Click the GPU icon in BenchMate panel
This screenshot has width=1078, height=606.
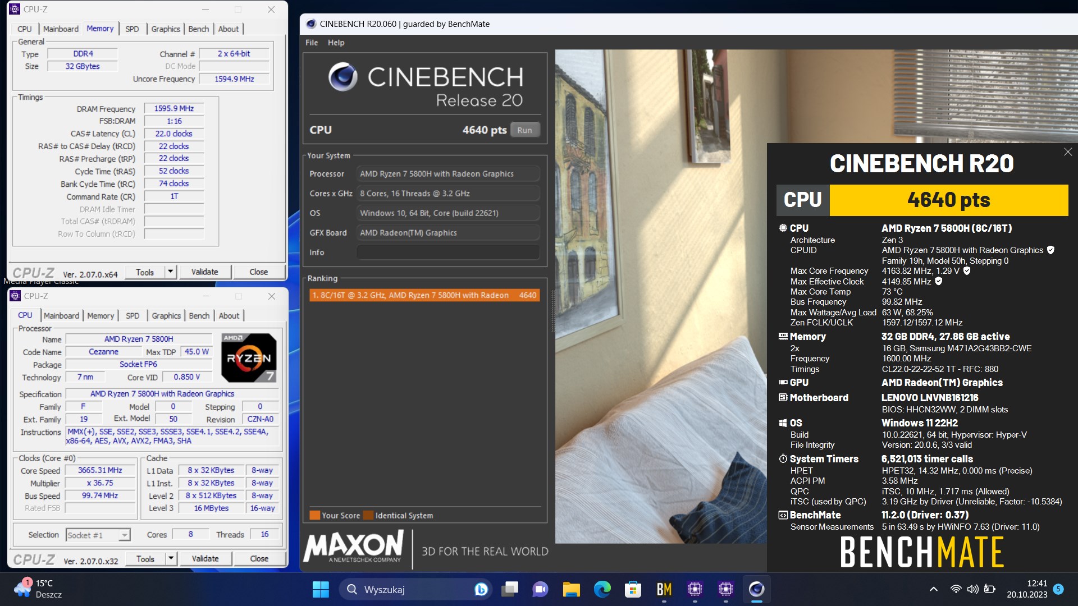point(783,382)
